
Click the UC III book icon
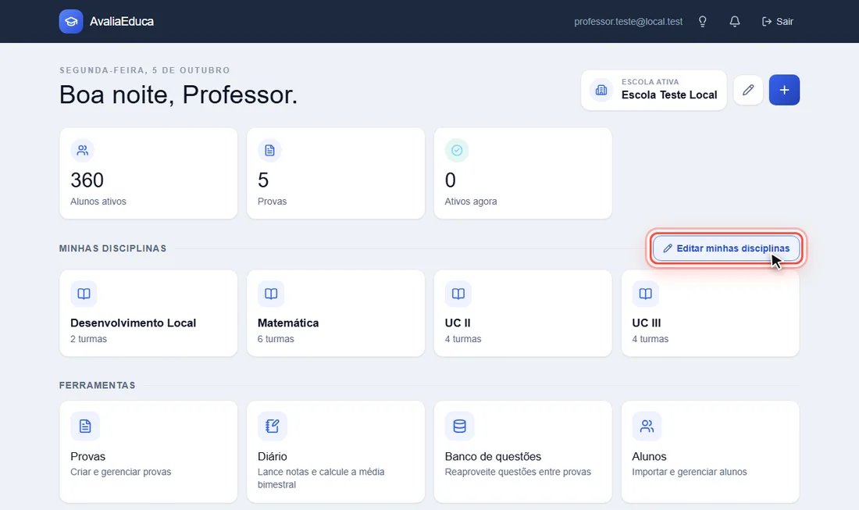click(x=645, y=294)
